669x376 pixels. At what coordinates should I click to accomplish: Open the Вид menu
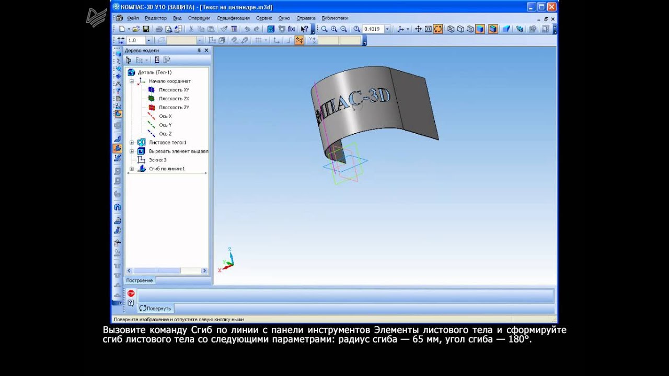click(177, 18)
